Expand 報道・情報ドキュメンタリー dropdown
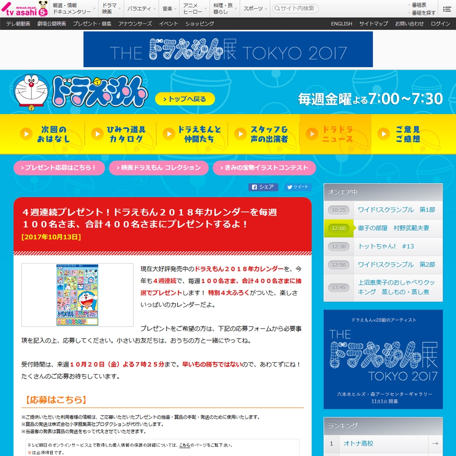 coord(73,8)
